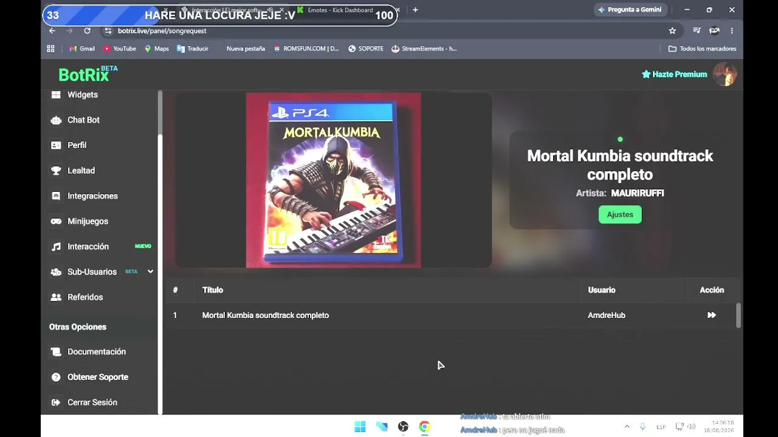Open the Maps bookmark
Screen dimensions: 778x437
pyautogui.click(x=156, y=49)
